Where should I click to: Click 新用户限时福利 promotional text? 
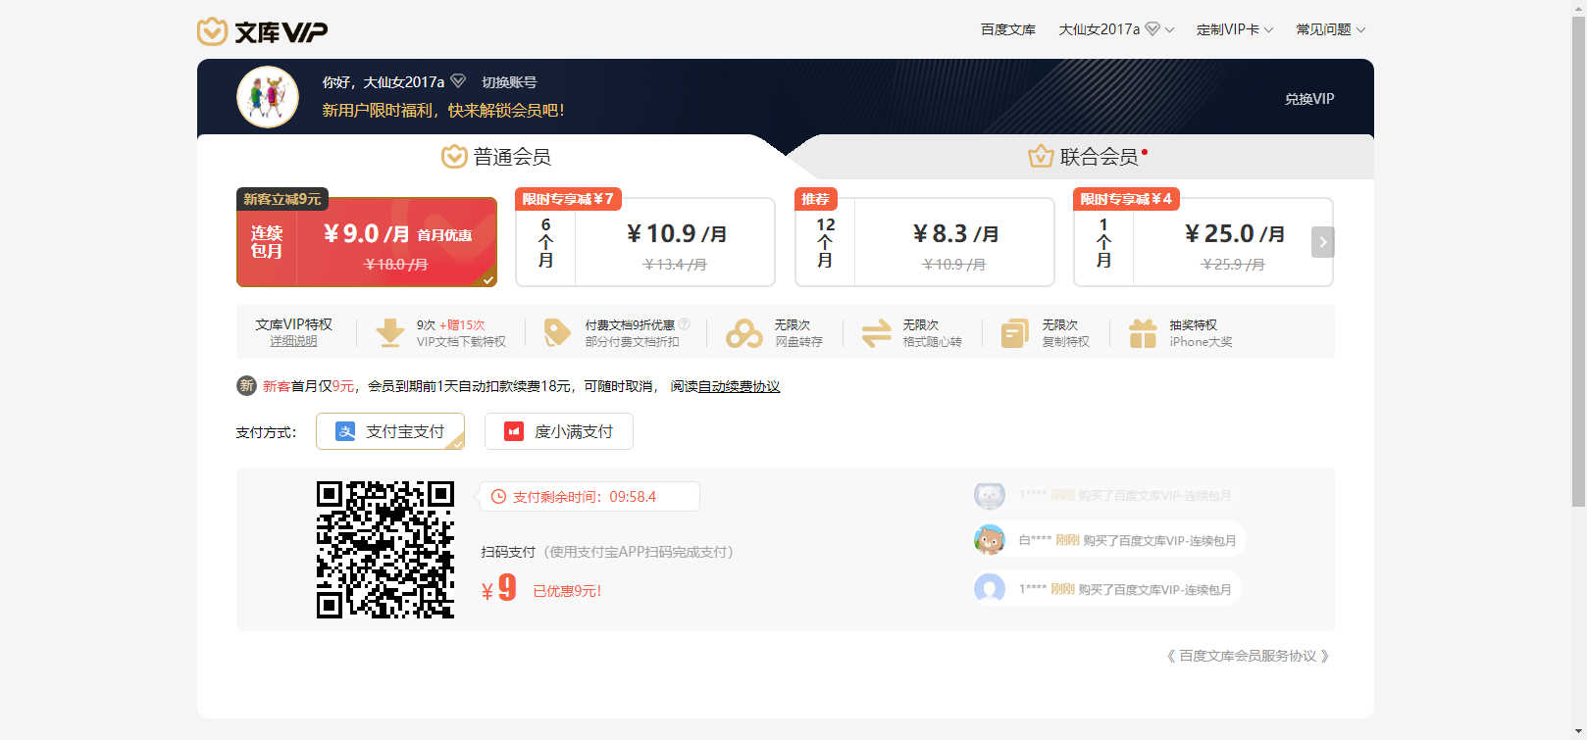(443, 110)
